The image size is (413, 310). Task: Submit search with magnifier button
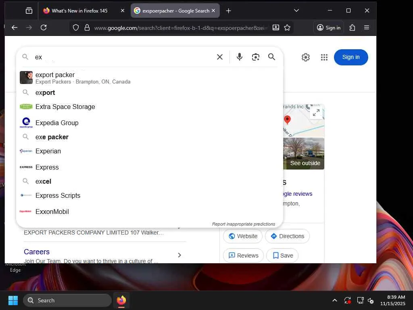click(271, 57)
